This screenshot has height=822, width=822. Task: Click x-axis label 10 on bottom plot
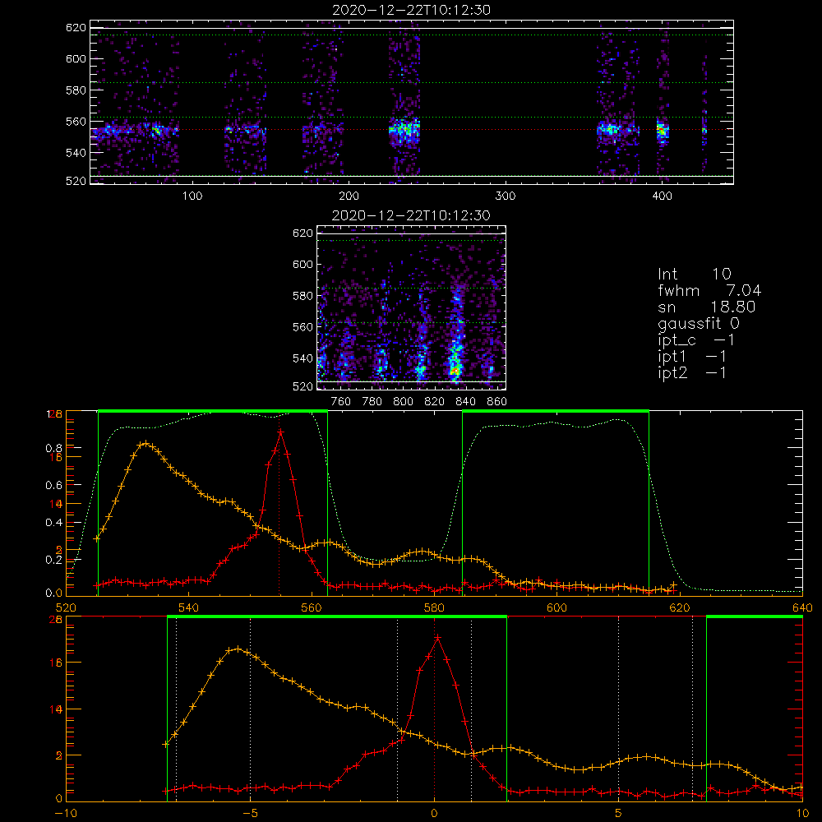tap(802, 813)
